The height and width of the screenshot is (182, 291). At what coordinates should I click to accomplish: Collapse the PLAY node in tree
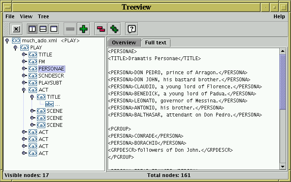click(15, 48)
